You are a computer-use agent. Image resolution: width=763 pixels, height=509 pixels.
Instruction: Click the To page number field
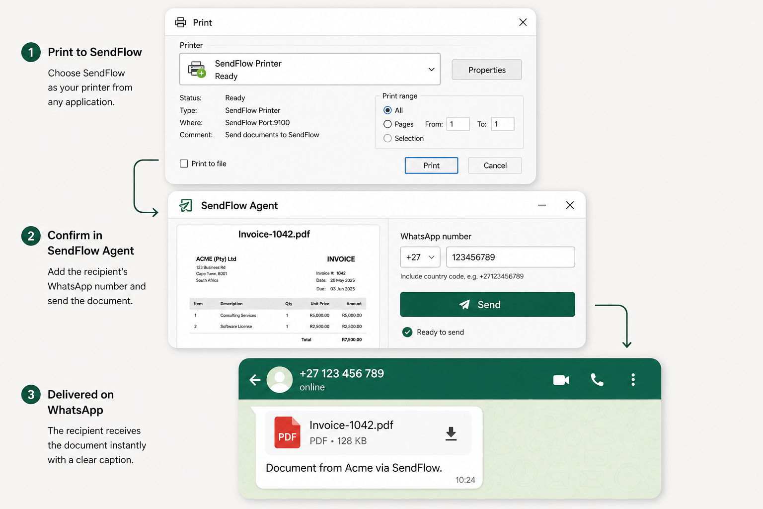click(503, 124)
